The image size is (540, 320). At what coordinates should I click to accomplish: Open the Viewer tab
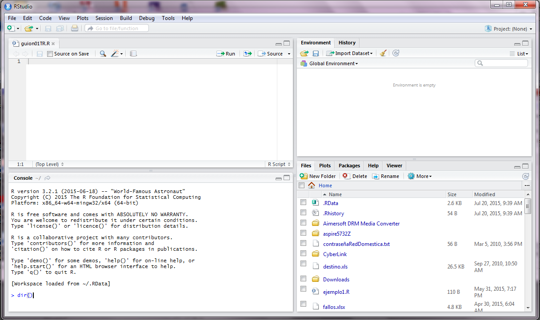click(394, 166)
